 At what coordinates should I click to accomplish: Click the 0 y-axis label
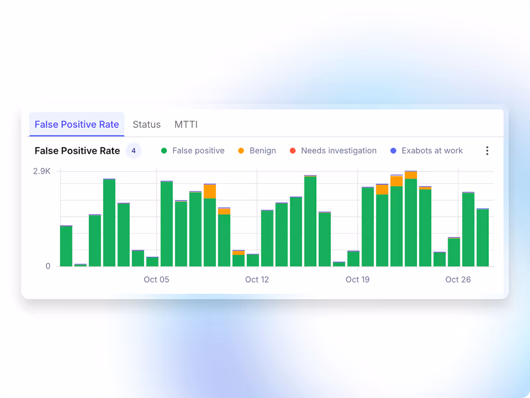(48, 266)
